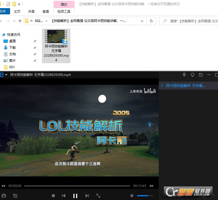Pin the player window on top
218x200 pixels.
click(x=184, y=75)
